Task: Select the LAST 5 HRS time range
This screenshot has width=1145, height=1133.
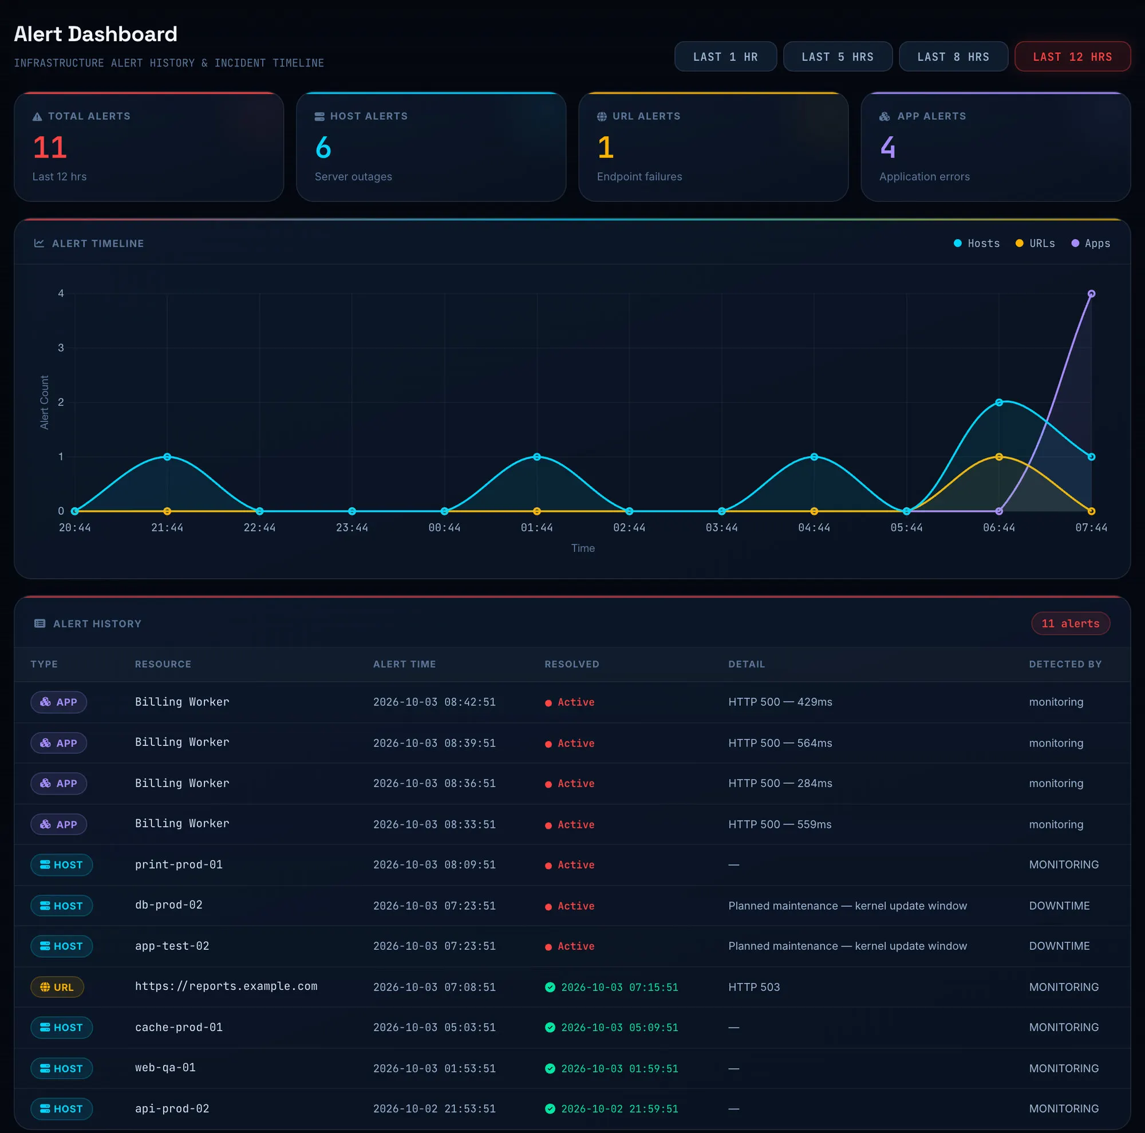Action: [838, 57]
